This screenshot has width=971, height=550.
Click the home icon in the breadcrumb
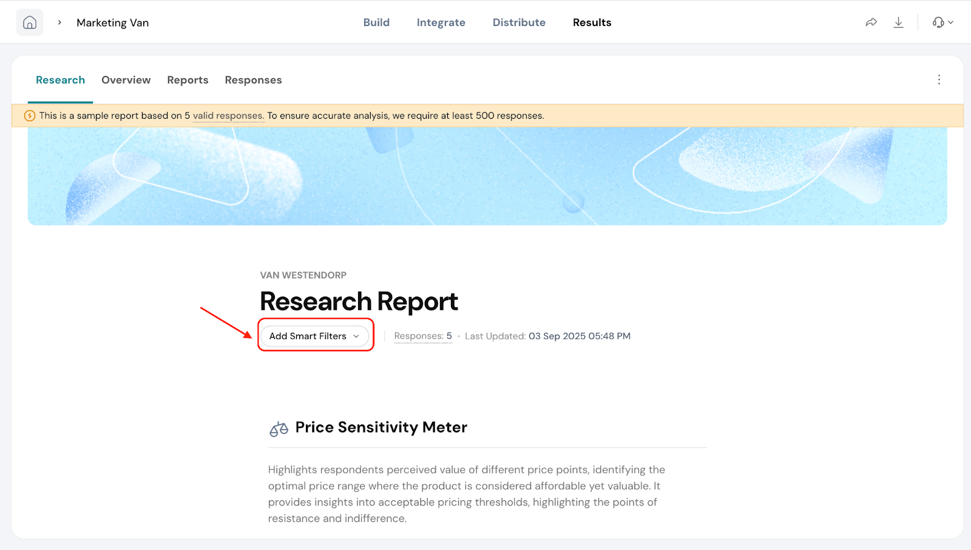click(x=30, y=22)
